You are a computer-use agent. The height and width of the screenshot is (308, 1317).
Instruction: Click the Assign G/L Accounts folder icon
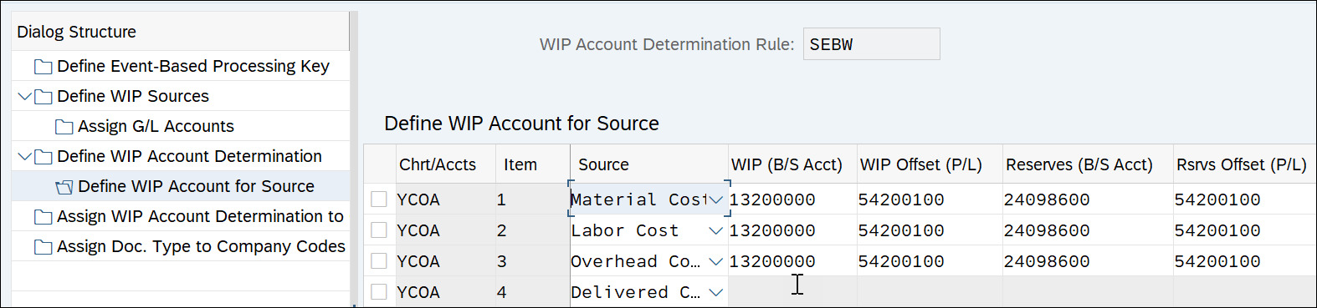coord(64,127)
